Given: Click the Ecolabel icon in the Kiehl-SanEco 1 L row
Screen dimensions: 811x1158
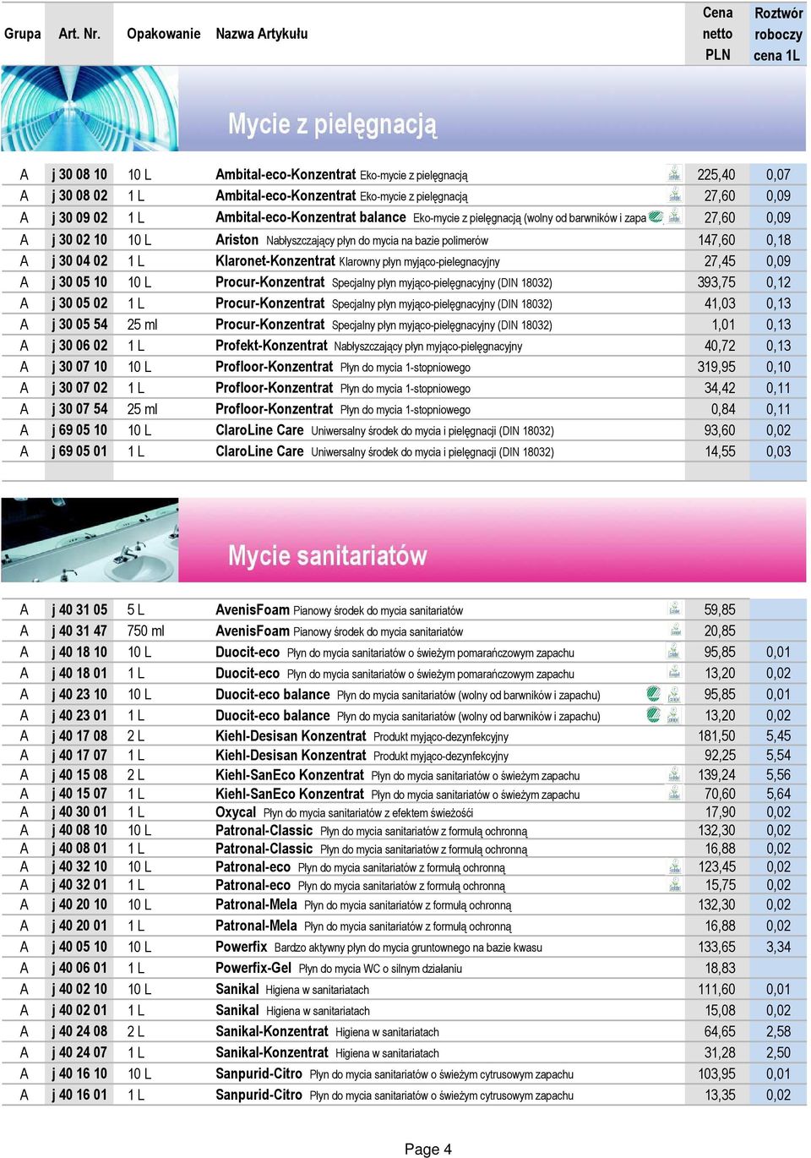Looking at the screenshot, I should [x=674, y=793].
